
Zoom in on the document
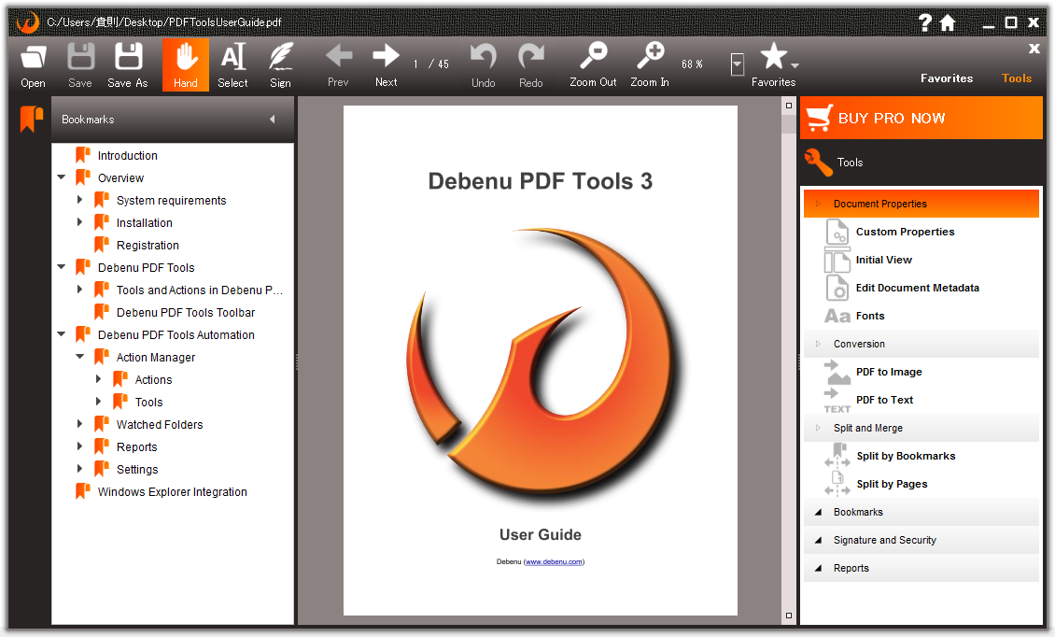point(650,65)
